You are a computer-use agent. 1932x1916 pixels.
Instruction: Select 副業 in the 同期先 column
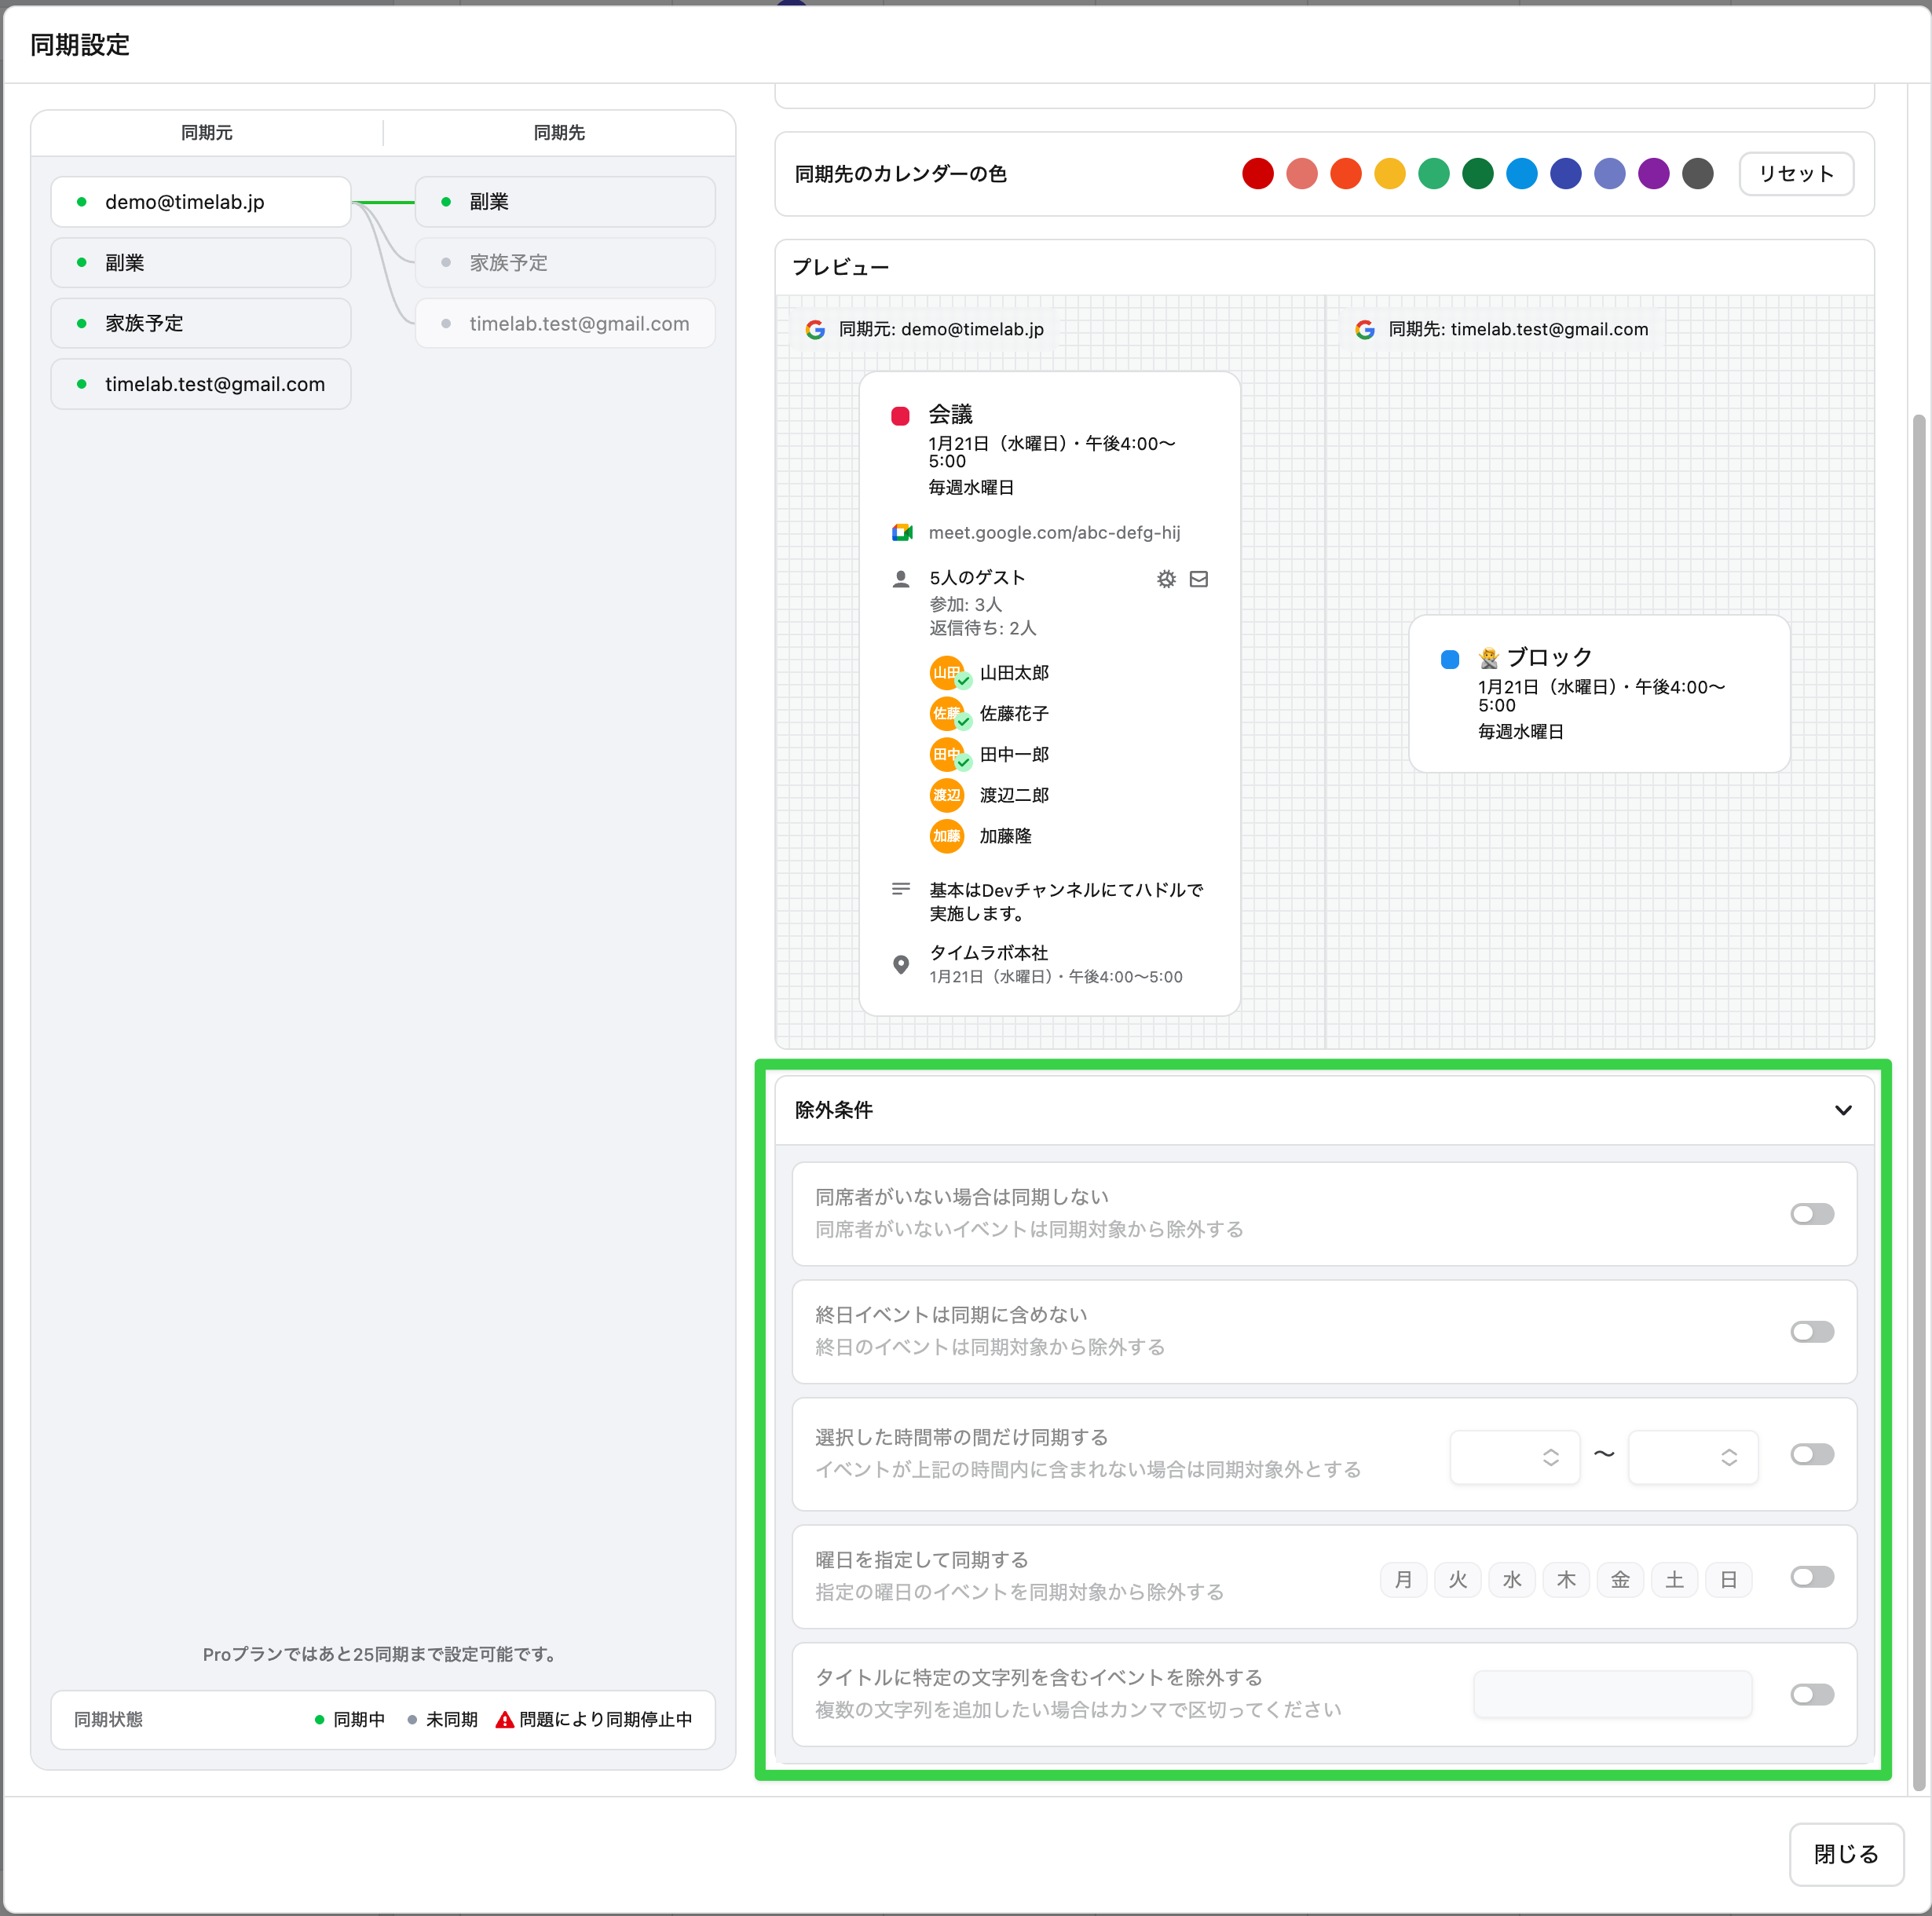(x=565, y=202)
